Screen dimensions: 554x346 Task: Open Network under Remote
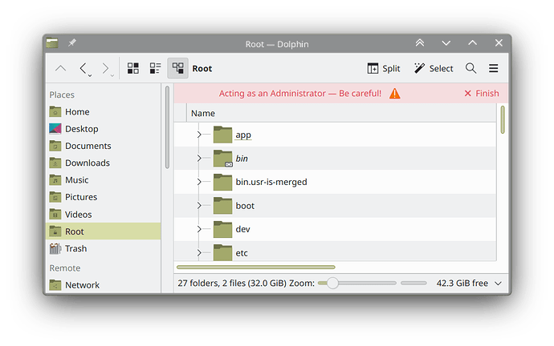(x=104, y=285)
